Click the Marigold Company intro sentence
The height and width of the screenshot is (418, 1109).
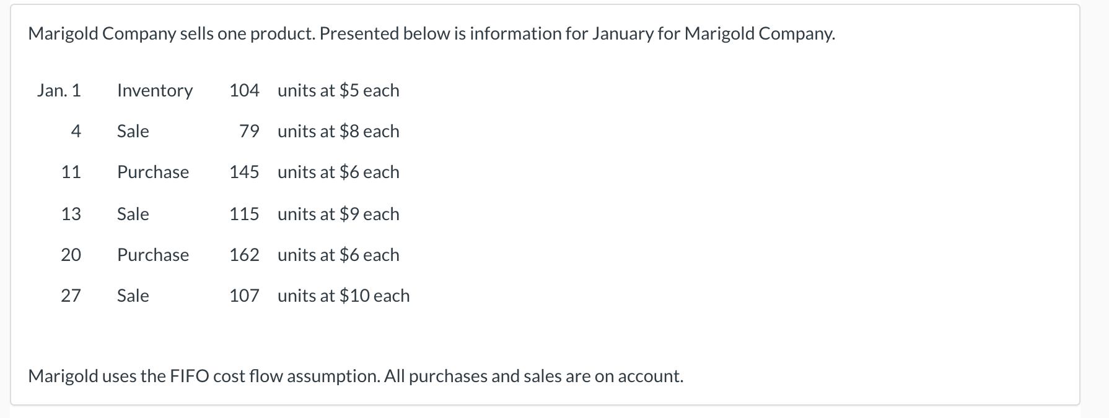point(431,33)
